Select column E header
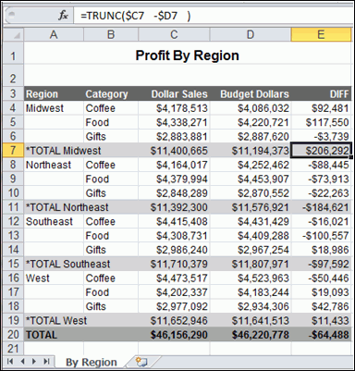 point(321,34)
